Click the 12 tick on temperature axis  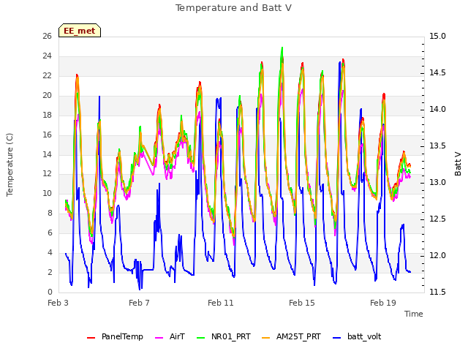[47, 174]
